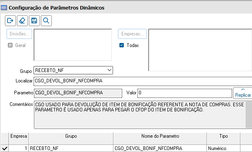Open the RECEBTO_NF combo box
Screen dimensions: 252x152
click(x=73, y=70)
